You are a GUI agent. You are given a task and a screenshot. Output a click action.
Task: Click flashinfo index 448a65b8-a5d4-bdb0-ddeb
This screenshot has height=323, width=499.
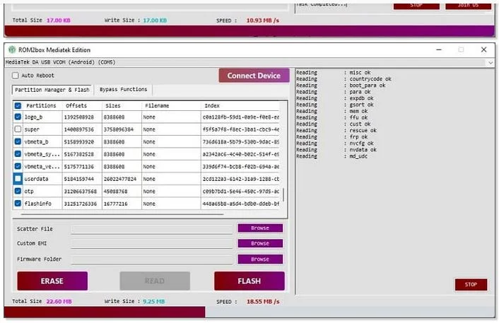coord(240,204)
